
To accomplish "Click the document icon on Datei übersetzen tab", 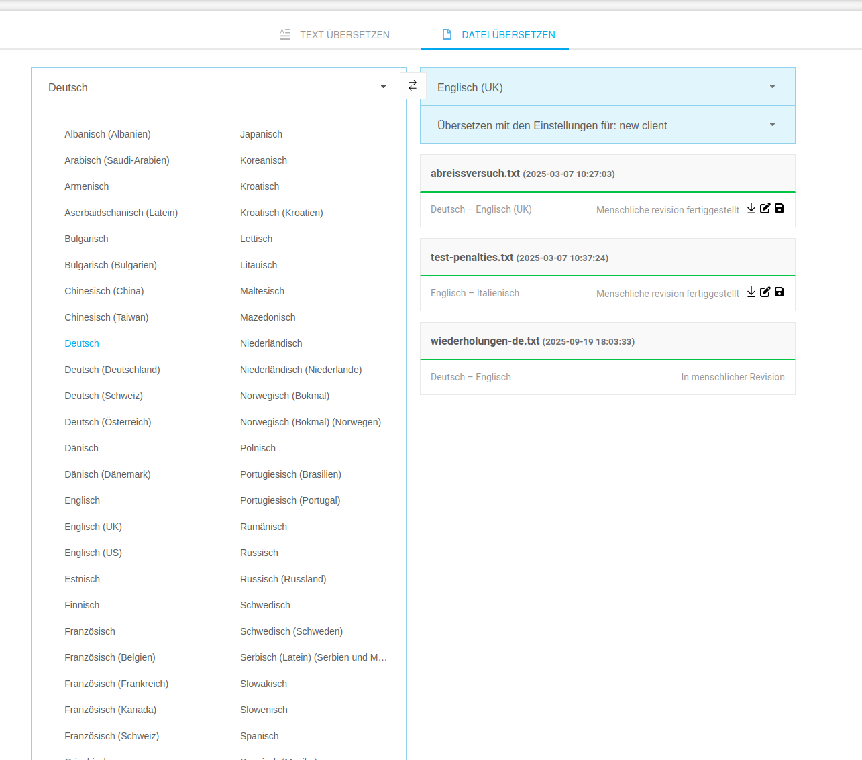I will (x=447, y=34).
